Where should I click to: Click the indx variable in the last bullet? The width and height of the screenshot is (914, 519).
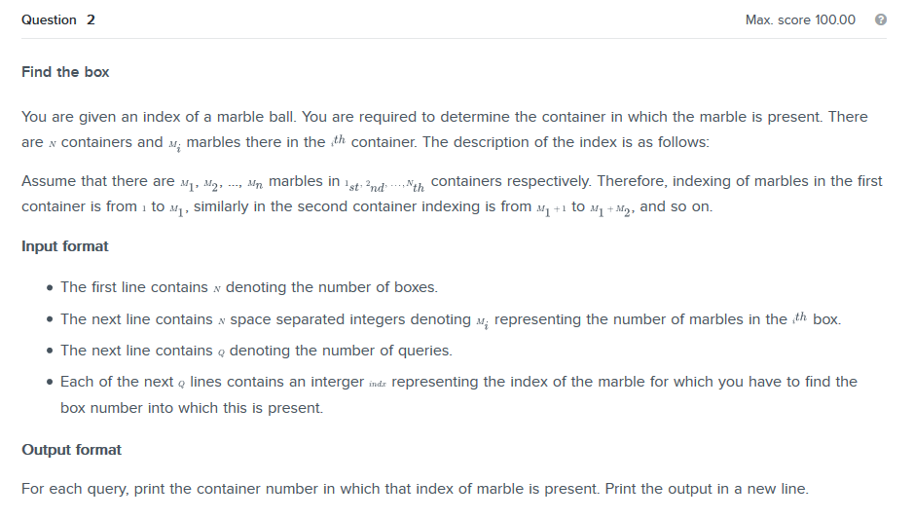(x=378, y=384)
